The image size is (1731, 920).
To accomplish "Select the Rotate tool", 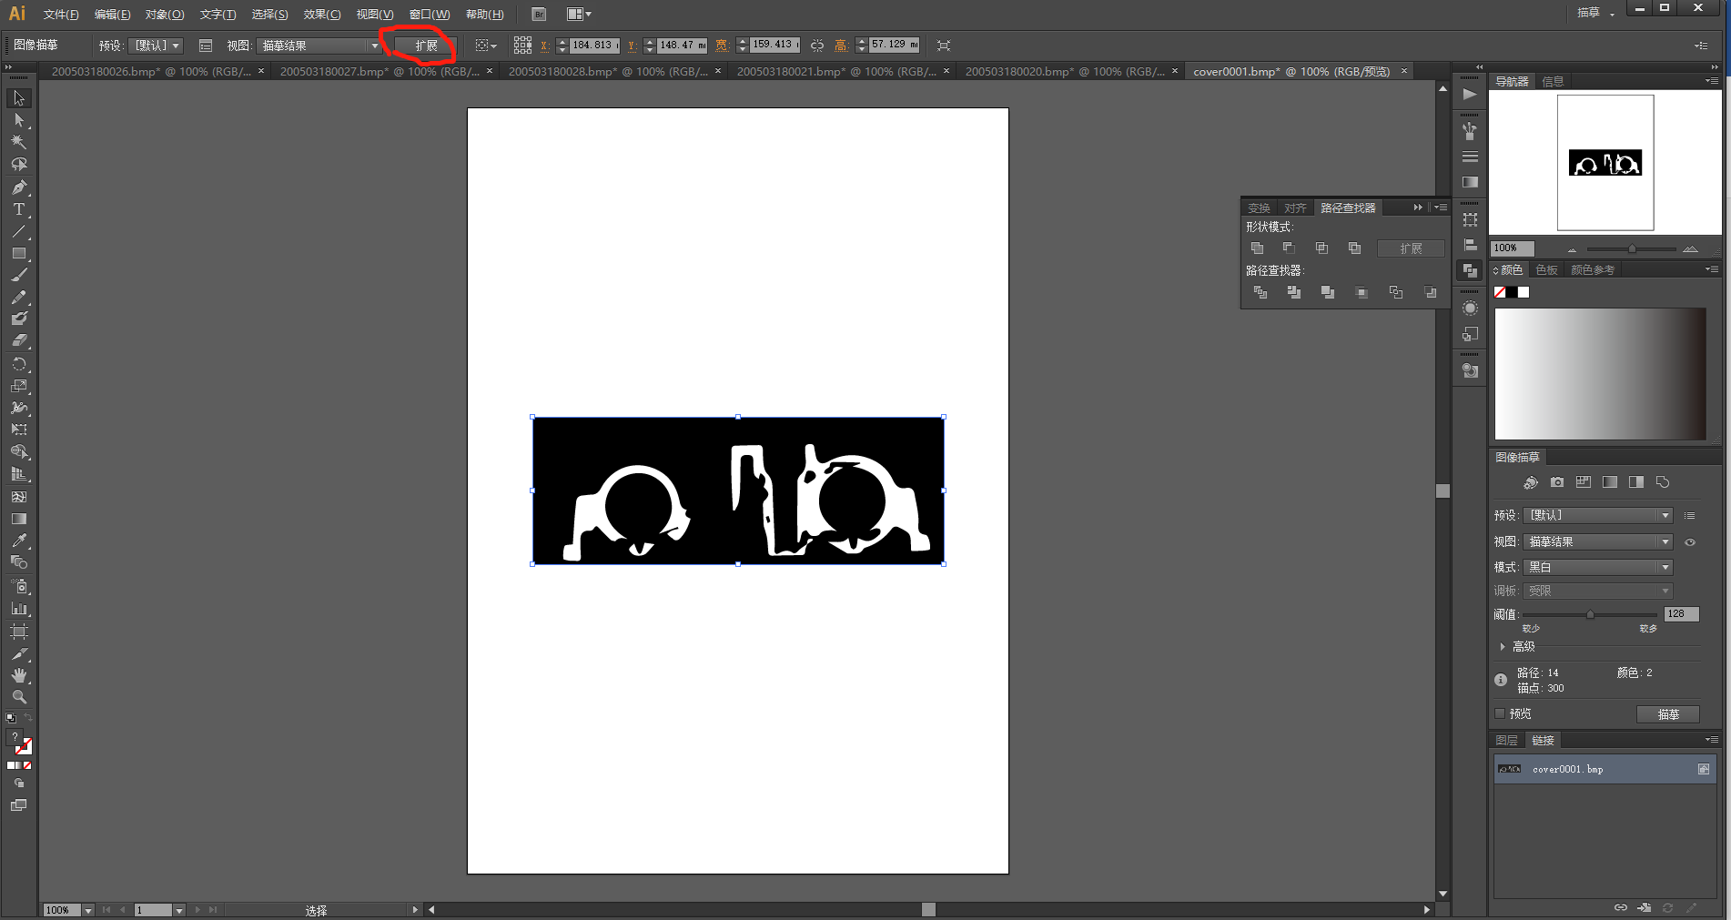I will point(19,364).
